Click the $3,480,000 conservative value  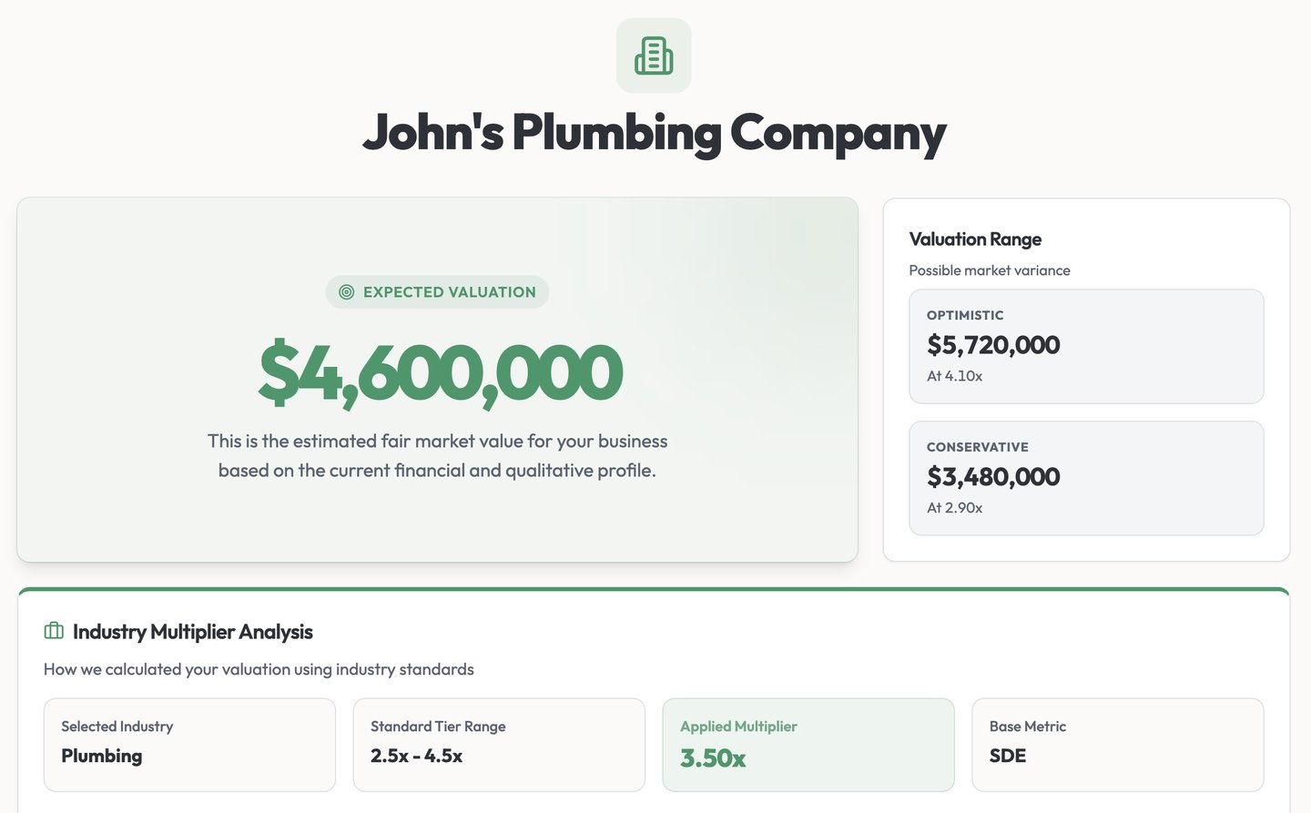pyautogui.click(x=993, y=477)
